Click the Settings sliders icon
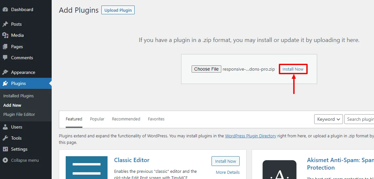 pyautogui.click(x=5, y=149)
